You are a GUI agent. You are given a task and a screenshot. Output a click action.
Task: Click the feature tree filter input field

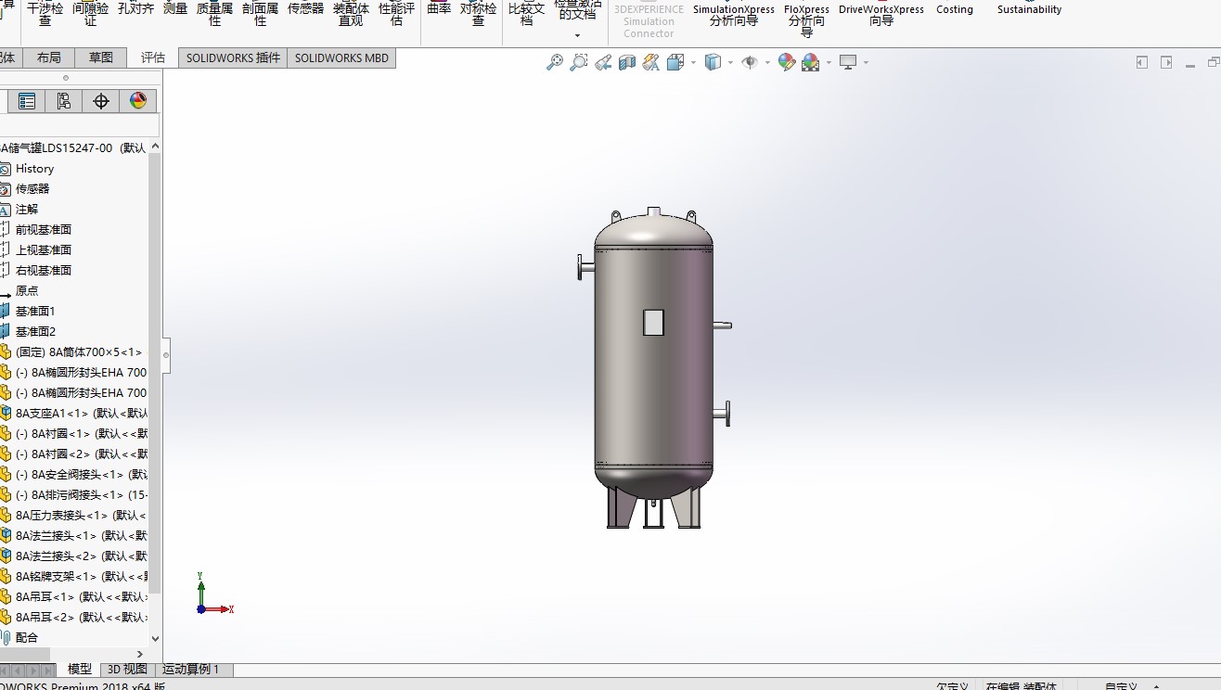[x=79, y=125]
